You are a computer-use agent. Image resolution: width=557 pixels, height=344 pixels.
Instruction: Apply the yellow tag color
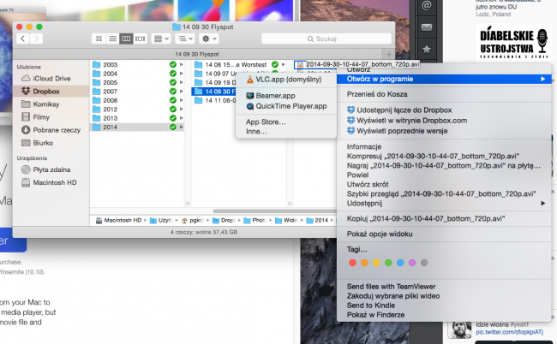pyautogui.click(x=376, y=263)
